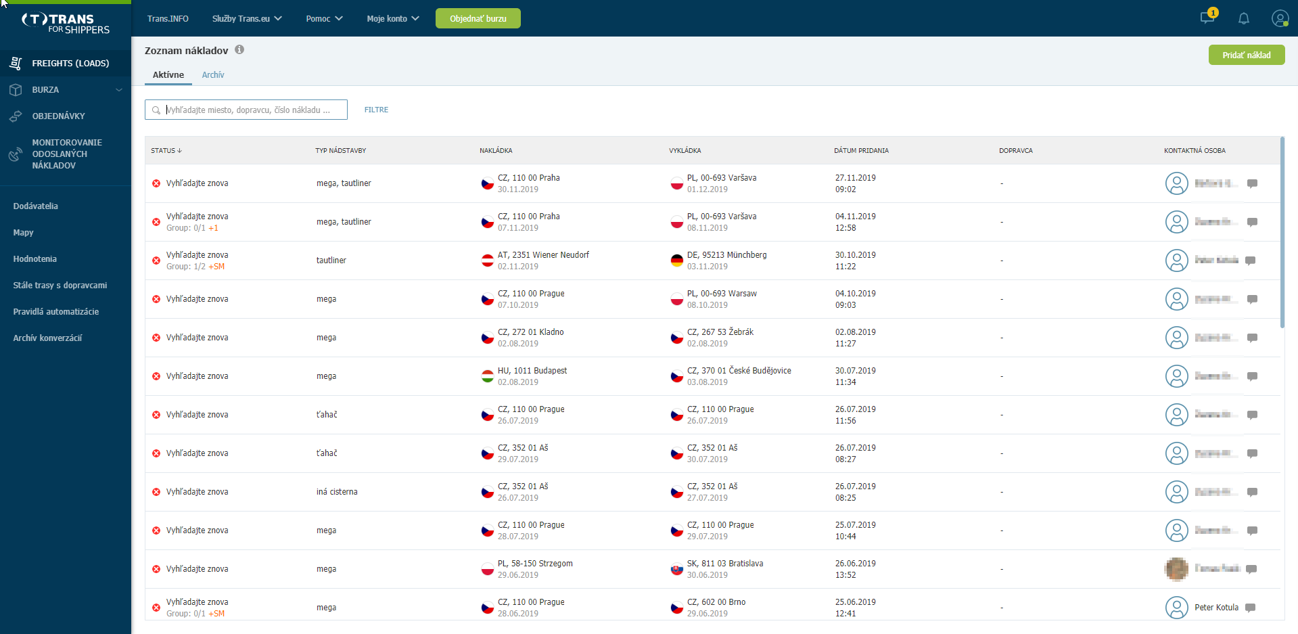The height and width of the screenshot is (634, 1298).
Task: Click 'SK, 811 03 Bratislava' cell
Action: pos(725,564)
